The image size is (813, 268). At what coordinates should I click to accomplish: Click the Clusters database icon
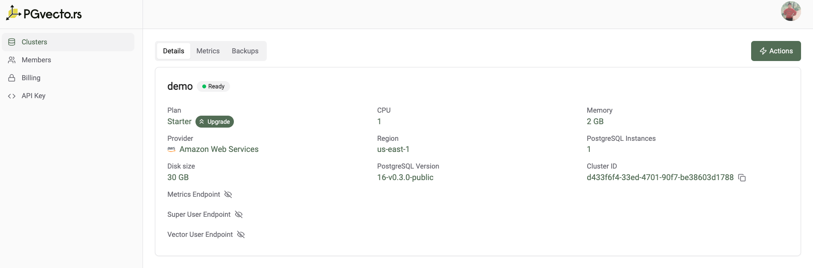pos(12,42)
